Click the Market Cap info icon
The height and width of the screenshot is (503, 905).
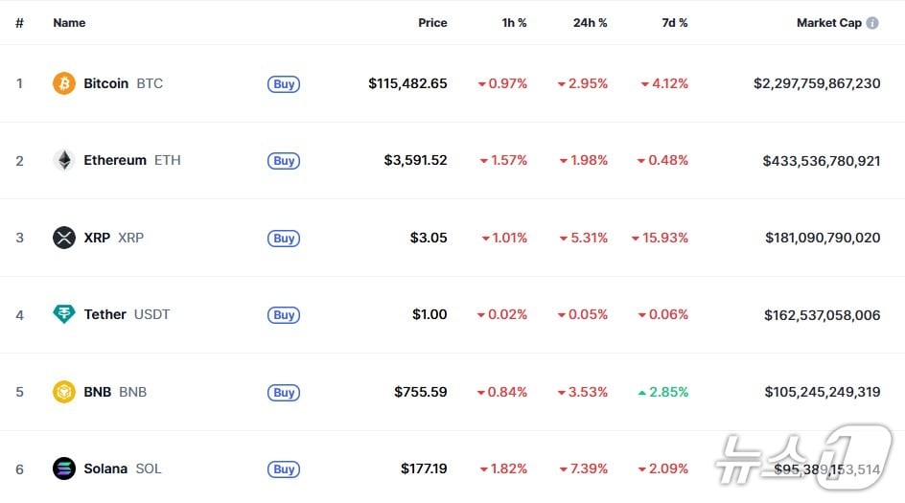tap(872, 23)
